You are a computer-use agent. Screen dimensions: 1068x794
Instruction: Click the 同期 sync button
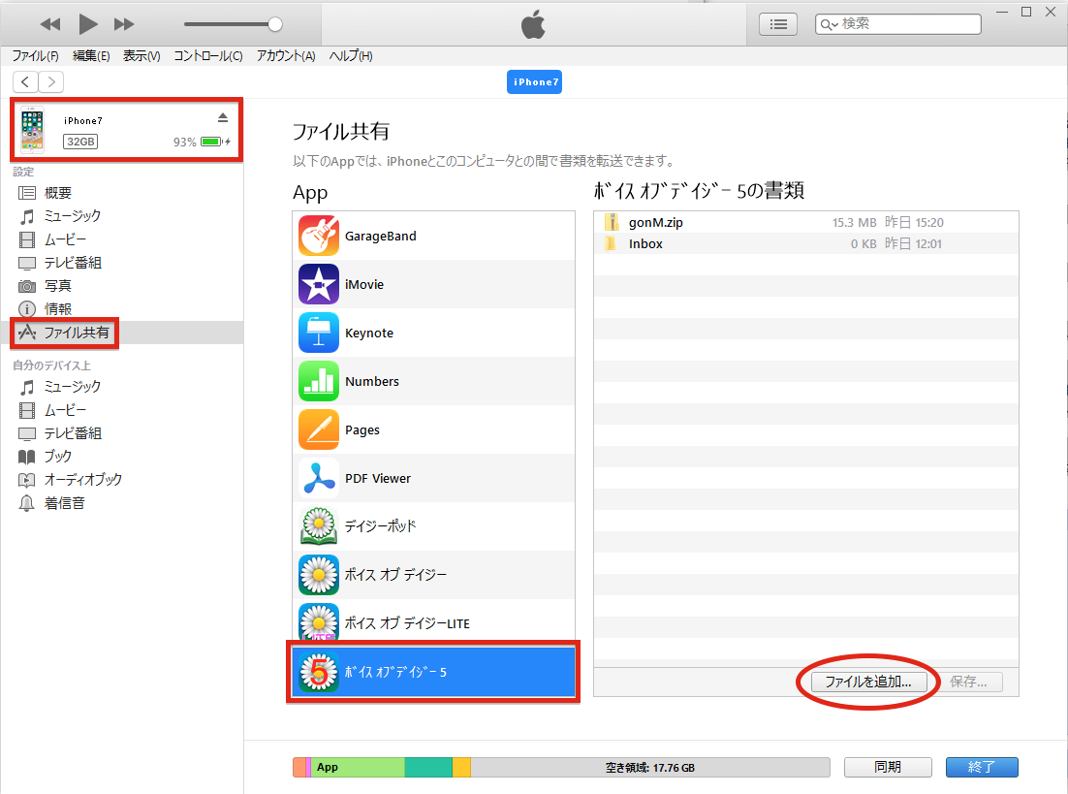[x=888, y=767]
